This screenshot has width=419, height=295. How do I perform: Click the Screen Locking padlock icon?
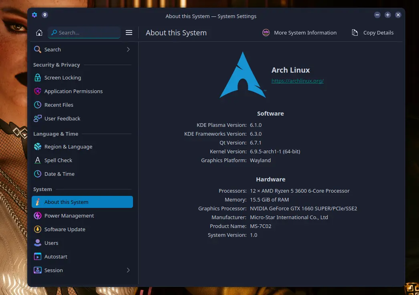tap(38, 77)
